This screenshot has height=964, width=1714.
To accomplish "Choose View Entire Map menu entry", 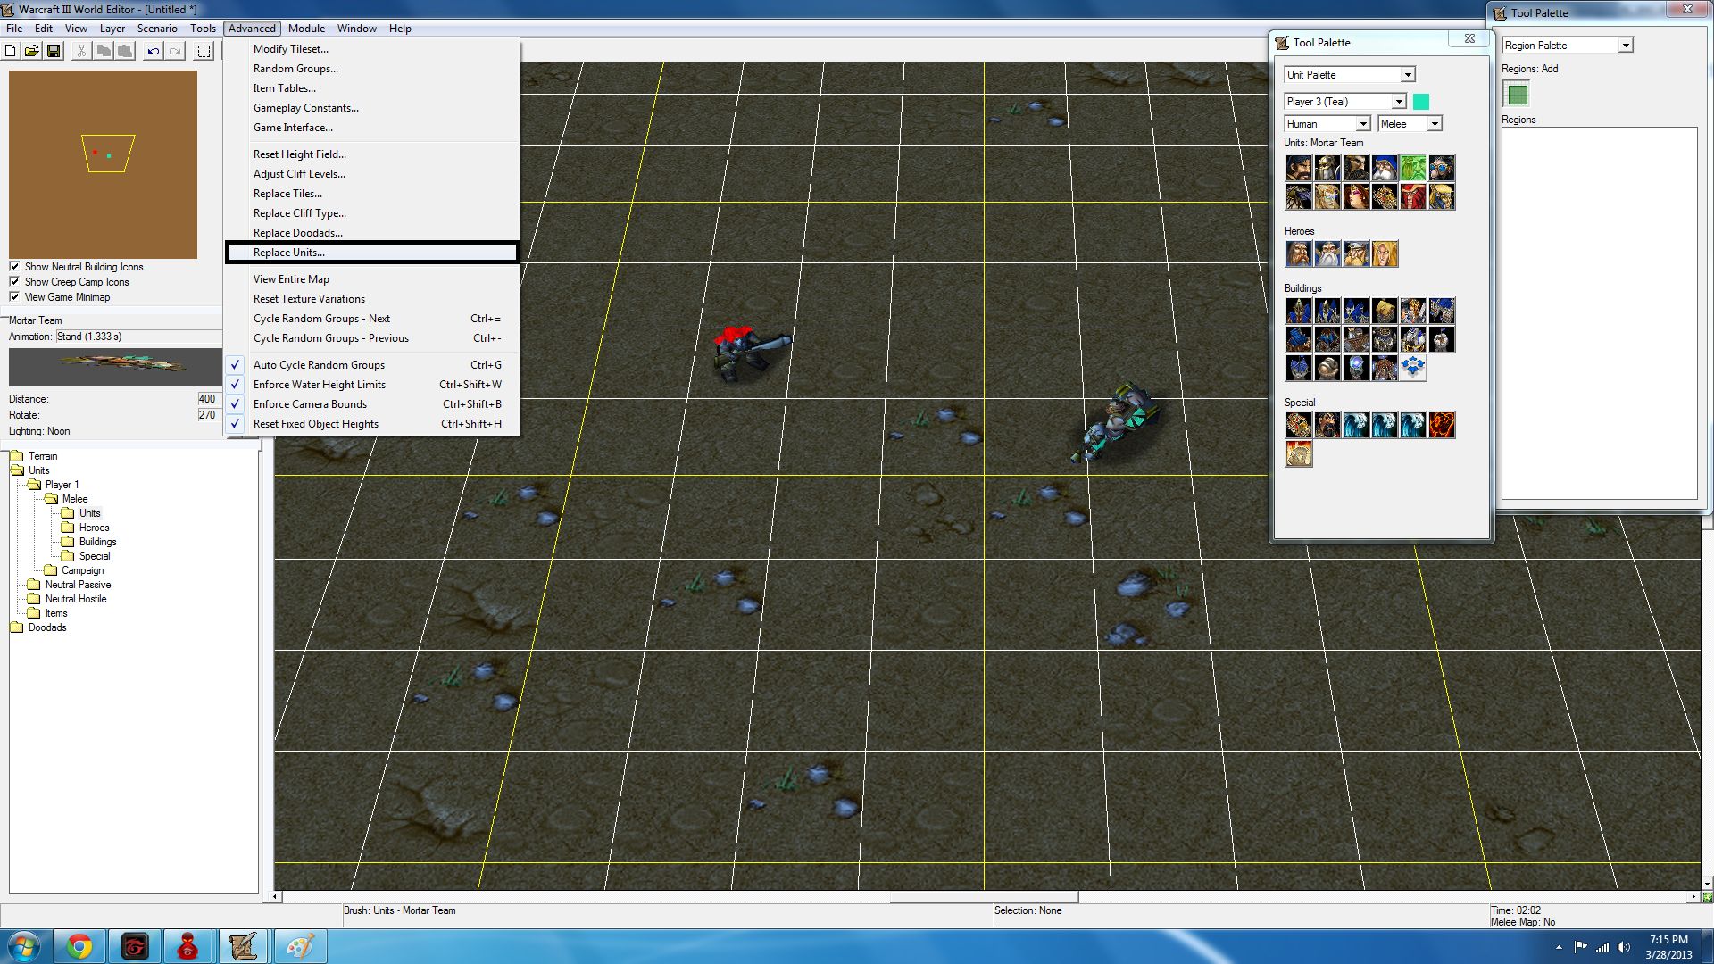I will click(372, 279).
